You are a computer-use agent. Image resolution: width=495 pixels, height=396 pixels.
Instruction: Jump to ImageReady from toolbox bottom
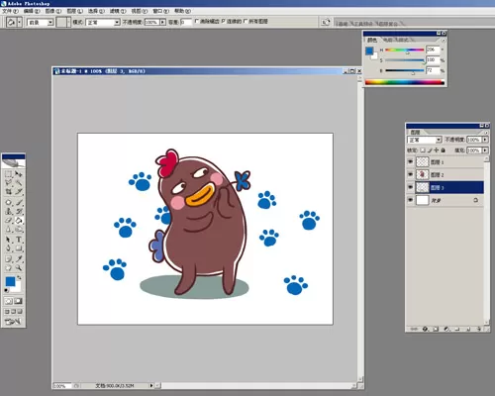[13, 321]
